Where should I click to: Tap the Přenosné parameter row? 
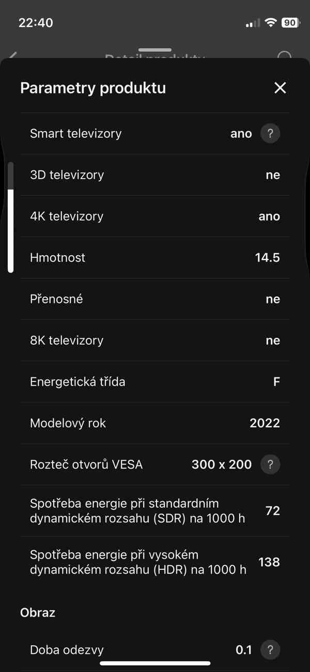(x=155, y=299)
